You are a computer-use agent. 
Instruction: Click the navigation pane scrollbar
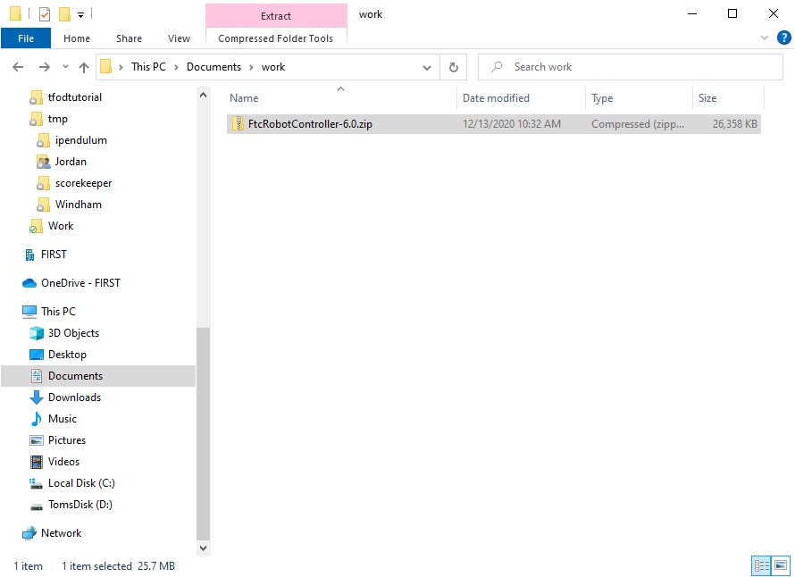(x=203, y=429)
